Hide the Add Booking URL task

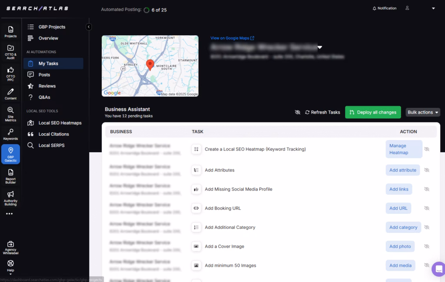click(x=427, y=208)
